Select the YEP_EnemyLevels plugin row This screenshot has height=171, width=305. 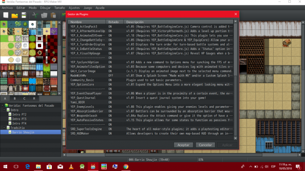coord(151,107)
